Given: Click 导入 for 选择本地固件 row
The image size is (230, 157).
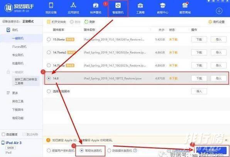Looking at the screenshot, I should click(x=199, y=91).
